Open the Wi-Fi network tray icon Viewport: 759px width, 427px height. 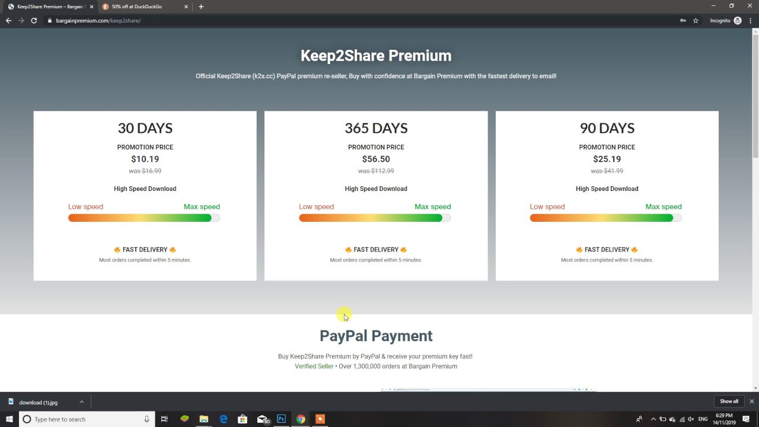(682, 419)
